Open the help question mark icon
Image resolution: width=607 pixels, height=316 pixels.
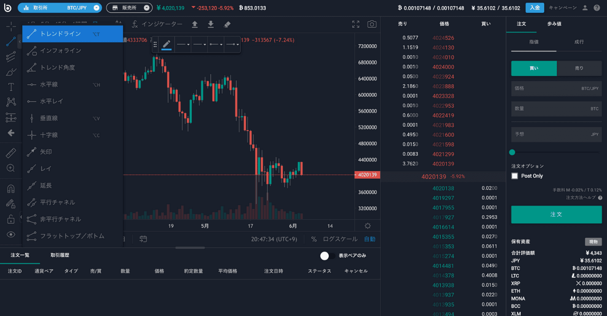click(596, 8)
